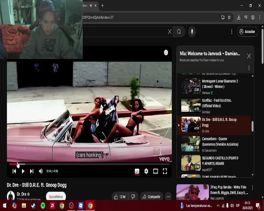The image size is (264, 211).
Task: Open the Dr. Dre channel name
Action: click(x=21, y=194)
